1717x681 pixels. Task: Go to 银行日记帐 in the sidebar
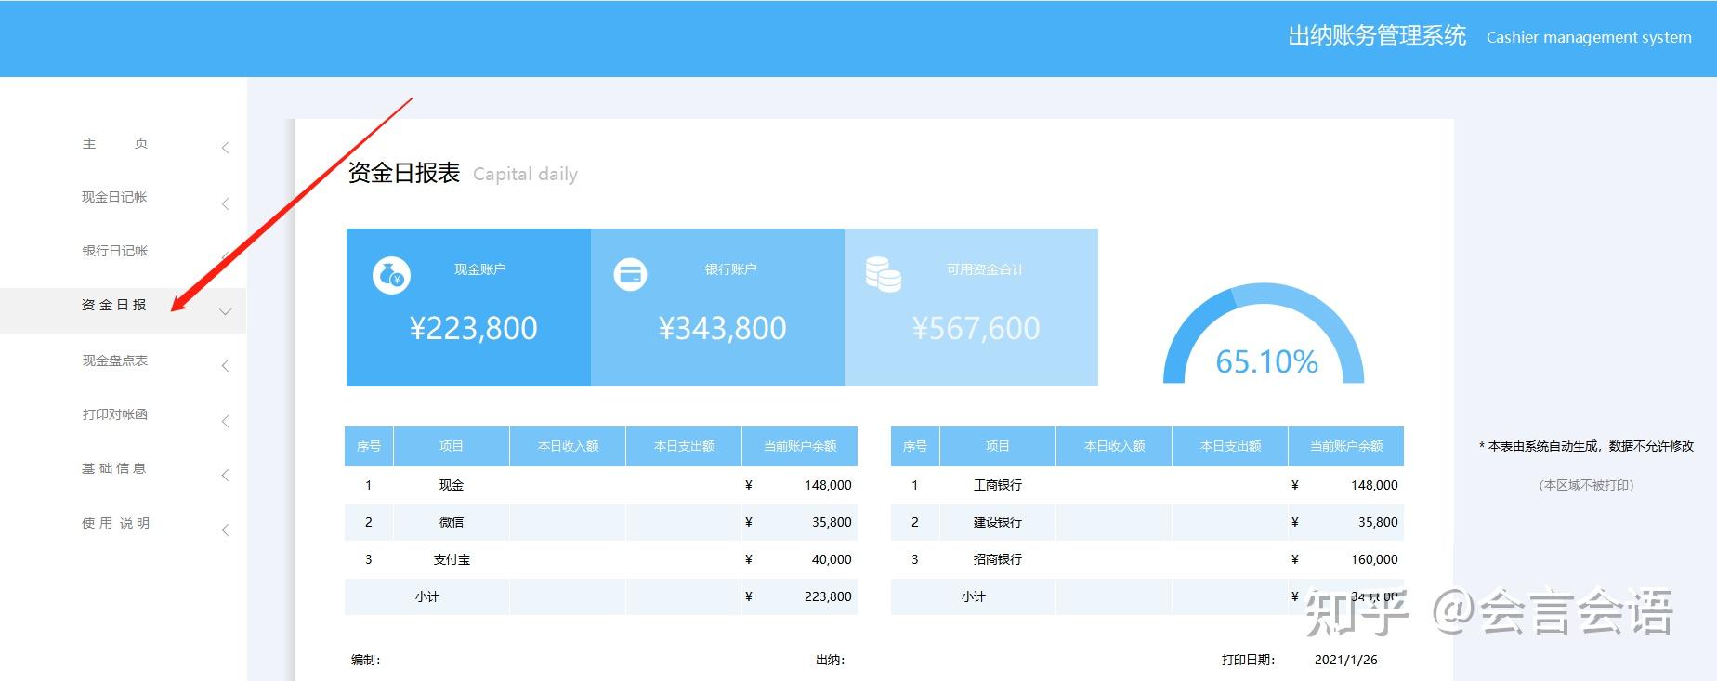114,251
